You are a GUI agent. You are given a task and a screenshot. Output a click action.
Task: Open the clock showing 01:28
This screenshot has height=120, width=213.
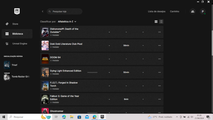pos(199,117)
